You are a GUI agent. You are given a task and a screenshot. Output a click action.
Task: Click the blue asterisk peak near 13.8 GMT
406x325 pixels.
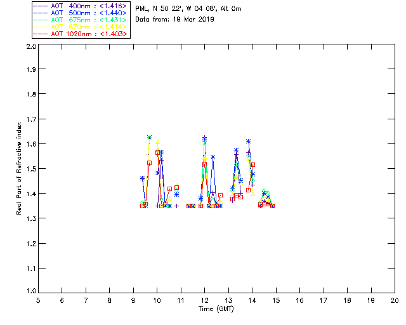click(x=248, y=141)
